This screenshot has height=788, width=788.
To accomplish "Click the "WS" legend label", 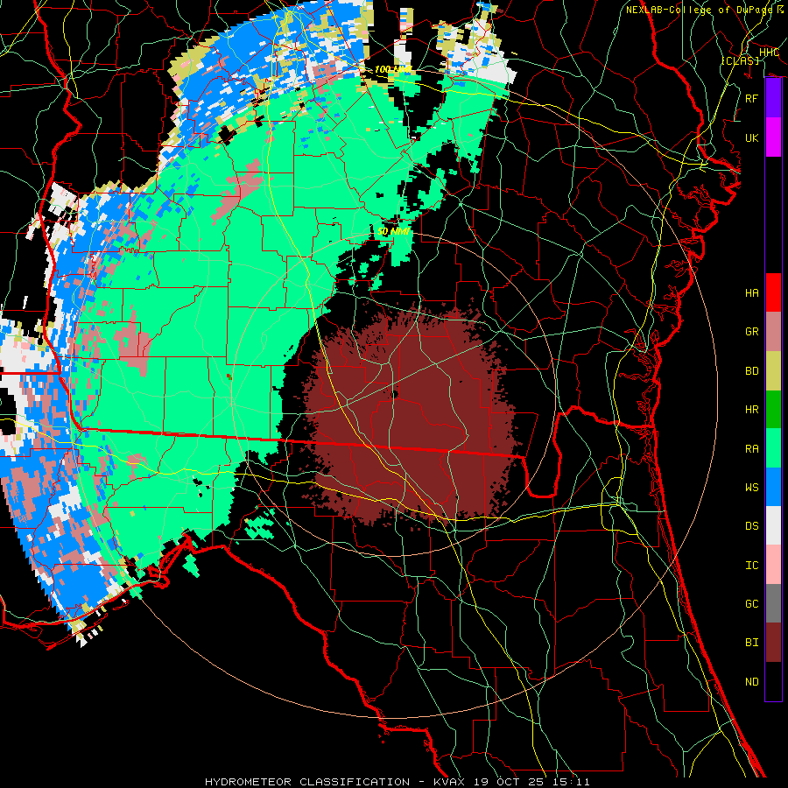I will (751, 488).
